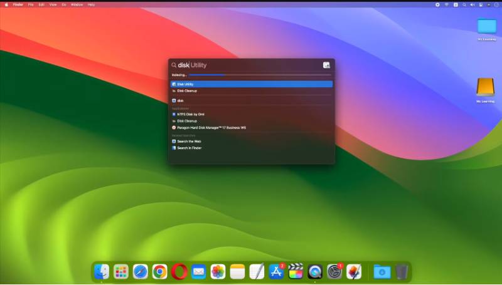
Task: Launch Opera browser from the Dock
Action: 179,271
